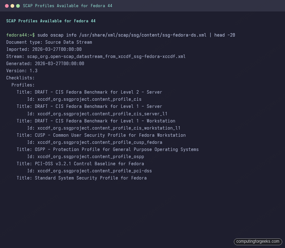Viewport: 285px width, 248px height.
Task: Click the line 'Version: 1.3'
Action: click(x=22, y=71)
